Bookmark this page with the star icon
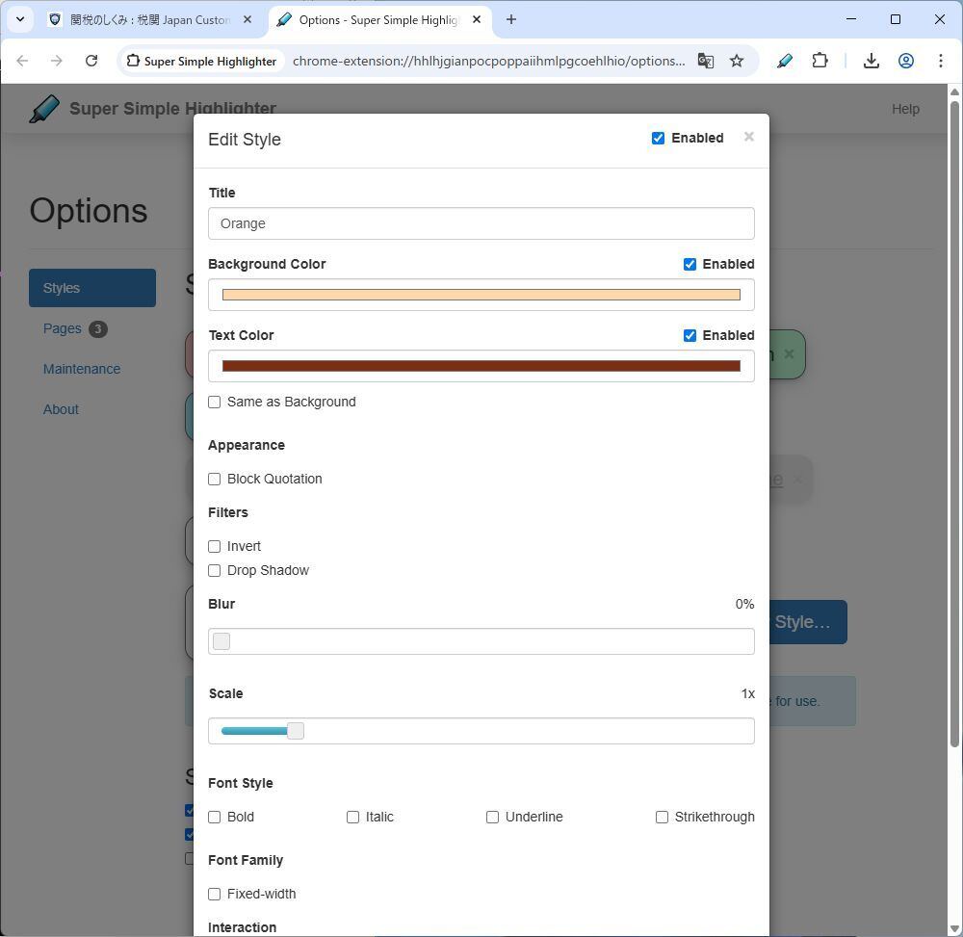 (x=737, y=61)
